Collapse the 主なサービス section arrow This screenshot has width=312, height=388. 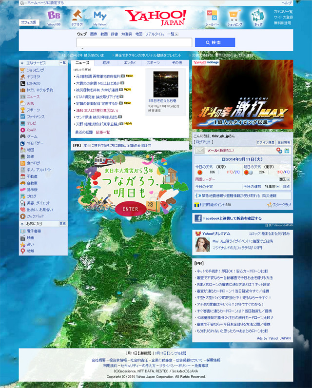(x=22, y=63)
